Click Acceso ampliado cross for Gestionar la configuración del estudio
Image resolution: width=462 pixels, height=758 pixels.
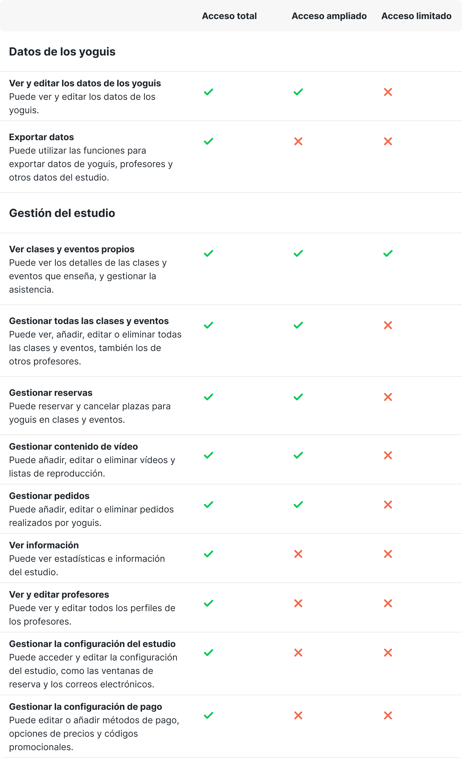point(298,653)
